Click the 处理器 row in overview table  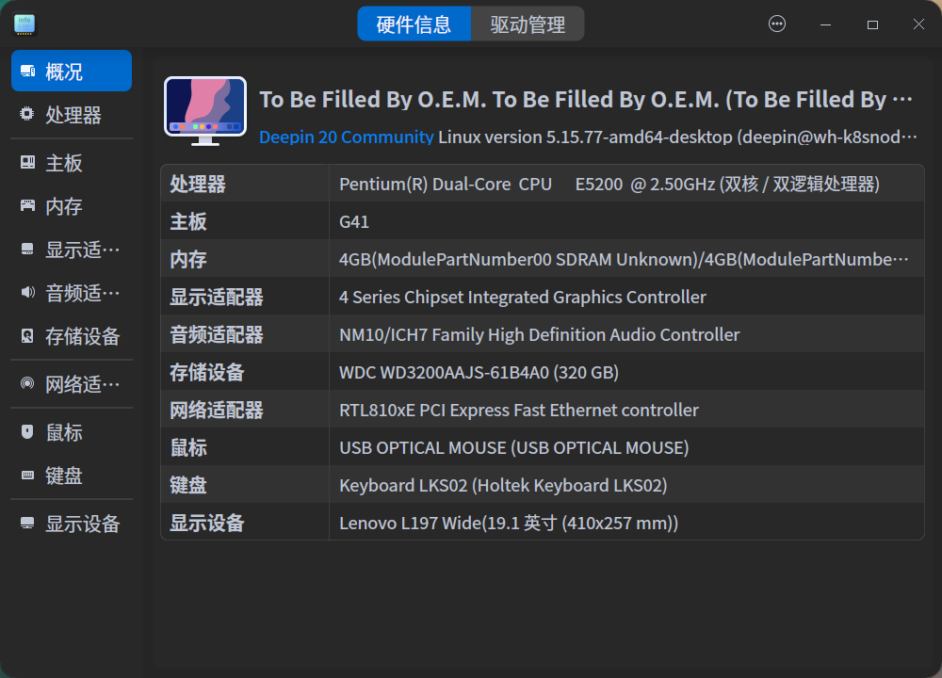pyautogui.click(x=542, y=185)
